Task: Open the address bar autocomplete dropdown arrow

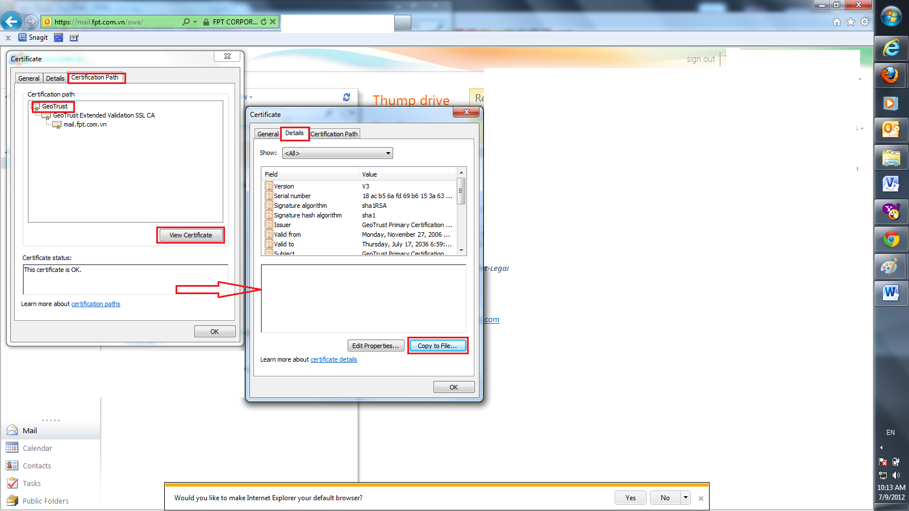Action: click(x=195, y=22)
